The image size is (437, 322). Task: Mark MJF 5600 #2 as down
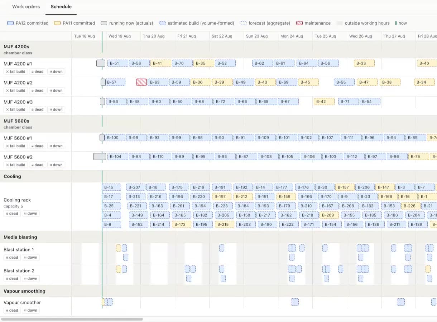pos(56,165)
